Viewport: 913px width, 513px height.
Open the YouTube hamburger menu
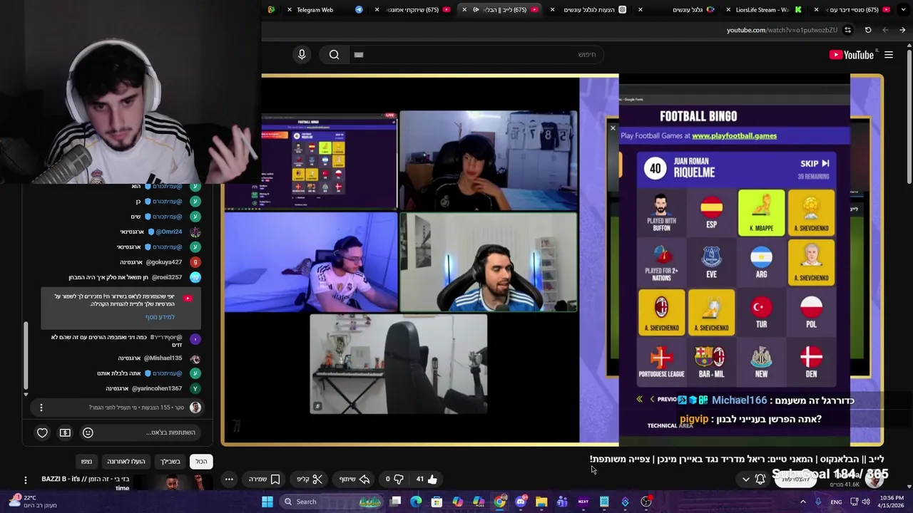(x=889, y=55)
